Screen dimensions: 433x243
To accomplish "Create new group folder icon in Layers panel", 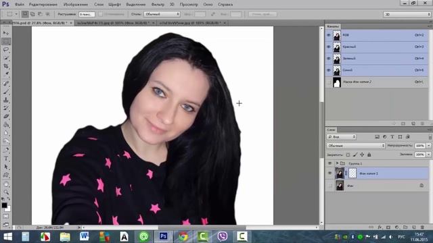I will pyautogui.click(x=405, y=227).
